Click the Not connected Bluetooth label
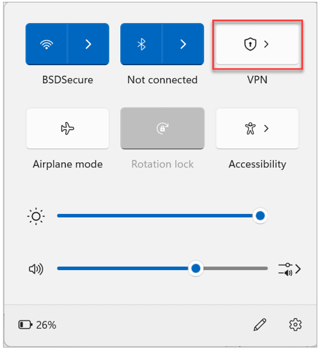321x350 pixels. (x=162, y=80)
